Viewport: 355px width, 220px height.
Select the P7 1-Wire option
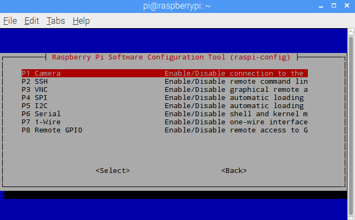(165, 122)
